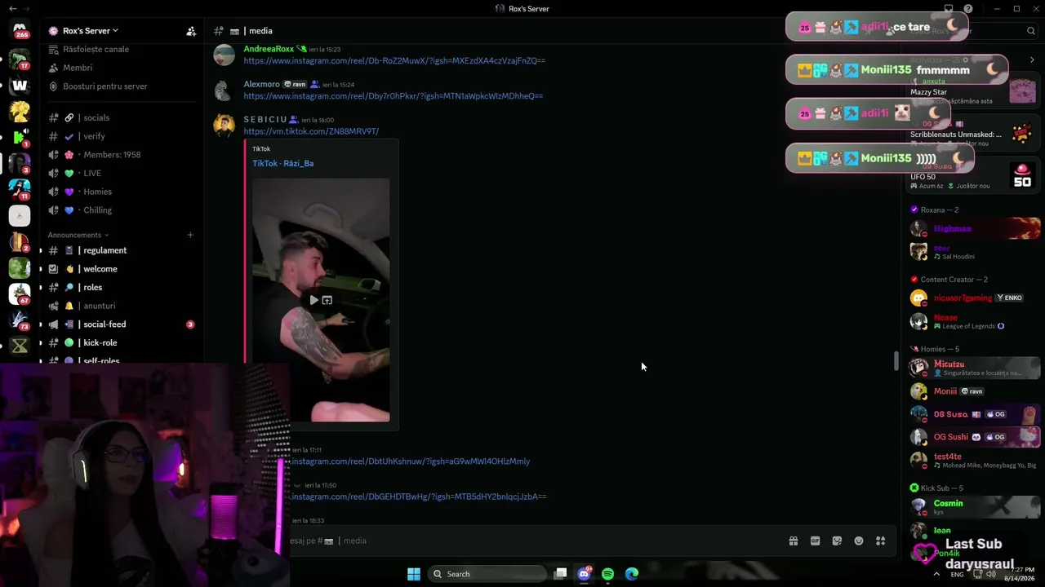Expand the activity section chevron in member list
This screenshot has height=587, width=1045.
point(1032,60)
